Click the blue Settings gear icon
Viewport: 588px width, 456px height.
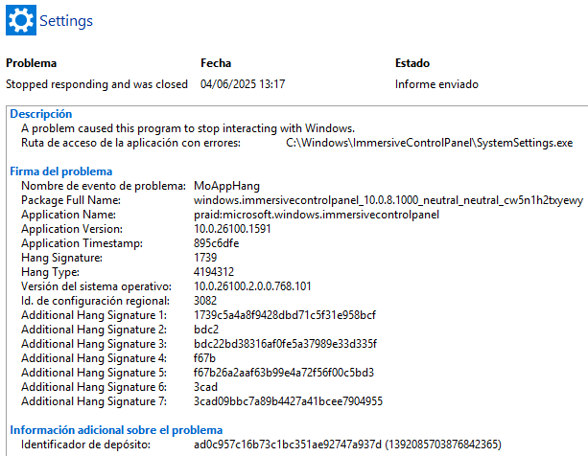[x=21, y=20]
